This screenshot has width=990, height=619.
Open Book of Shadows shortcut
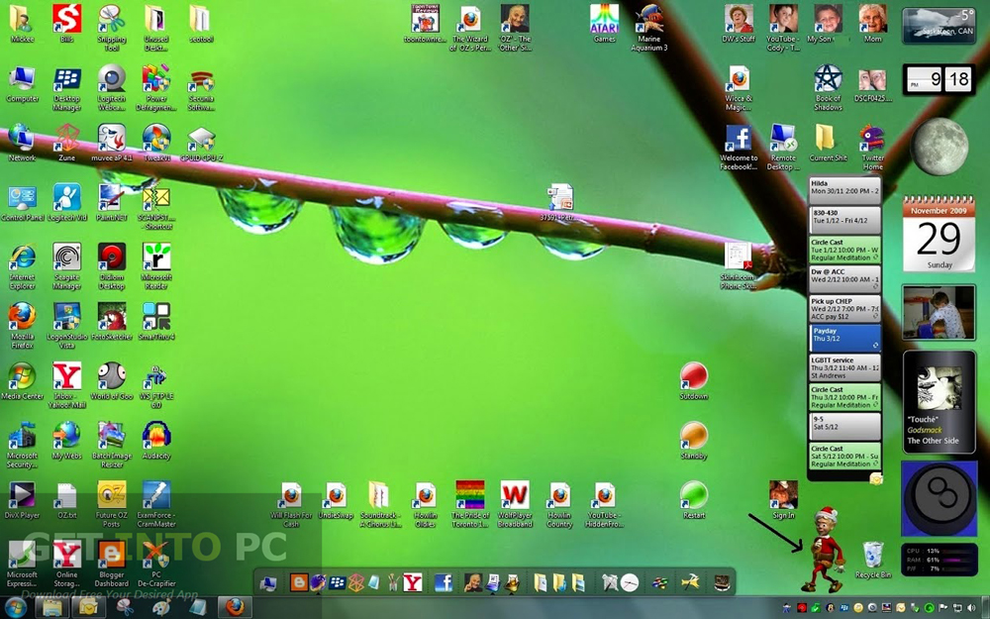pos(828,88)
